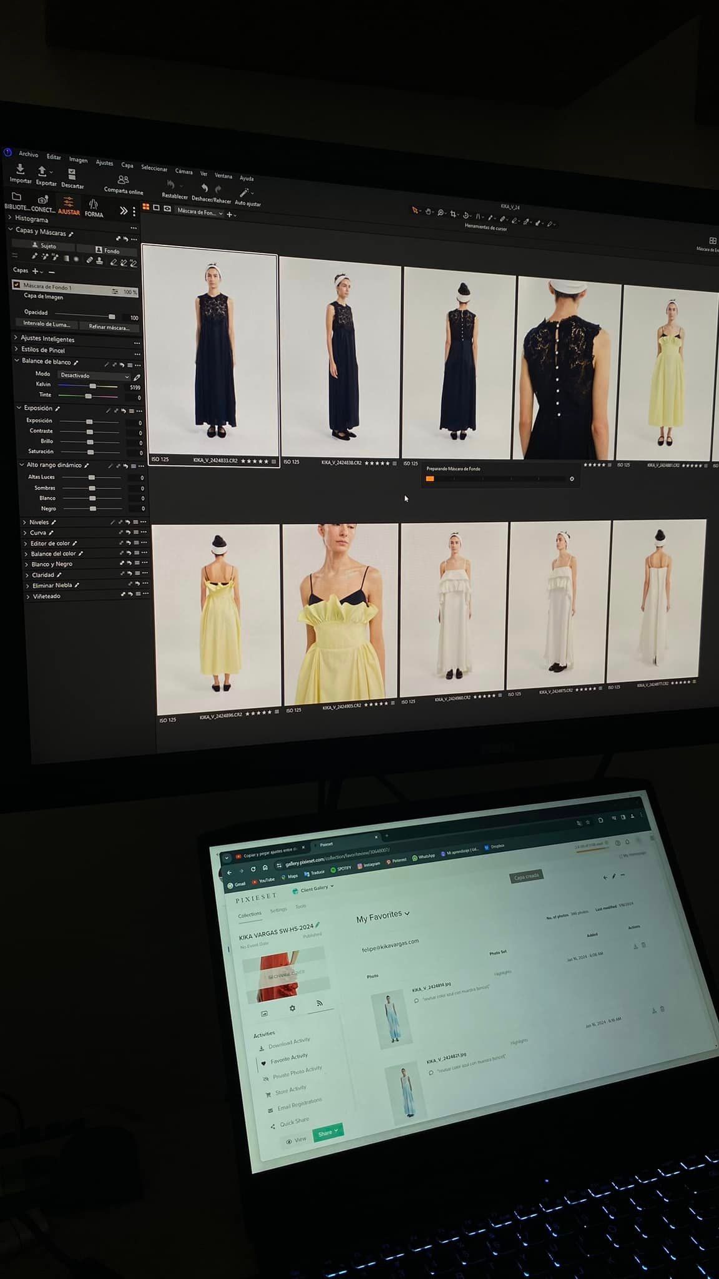
Task: Click the Opacidad slider
Action: (86, 315)
